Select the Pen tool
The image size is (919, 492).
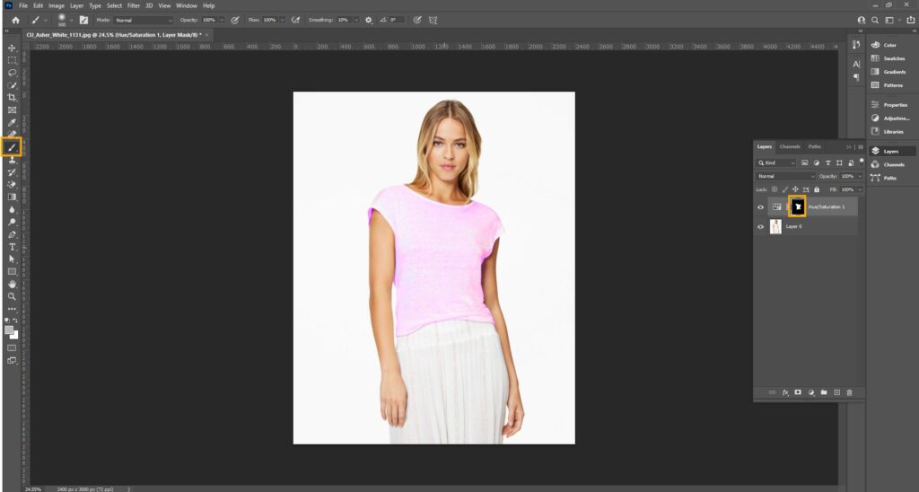tap(12, 234)
